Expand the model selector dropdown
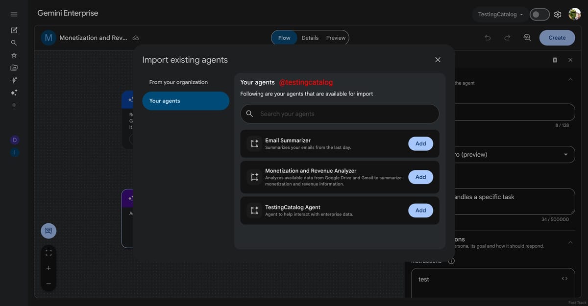The width and height of the screenshot is (588, 306). pyautogui.click(x=566, y=155)
